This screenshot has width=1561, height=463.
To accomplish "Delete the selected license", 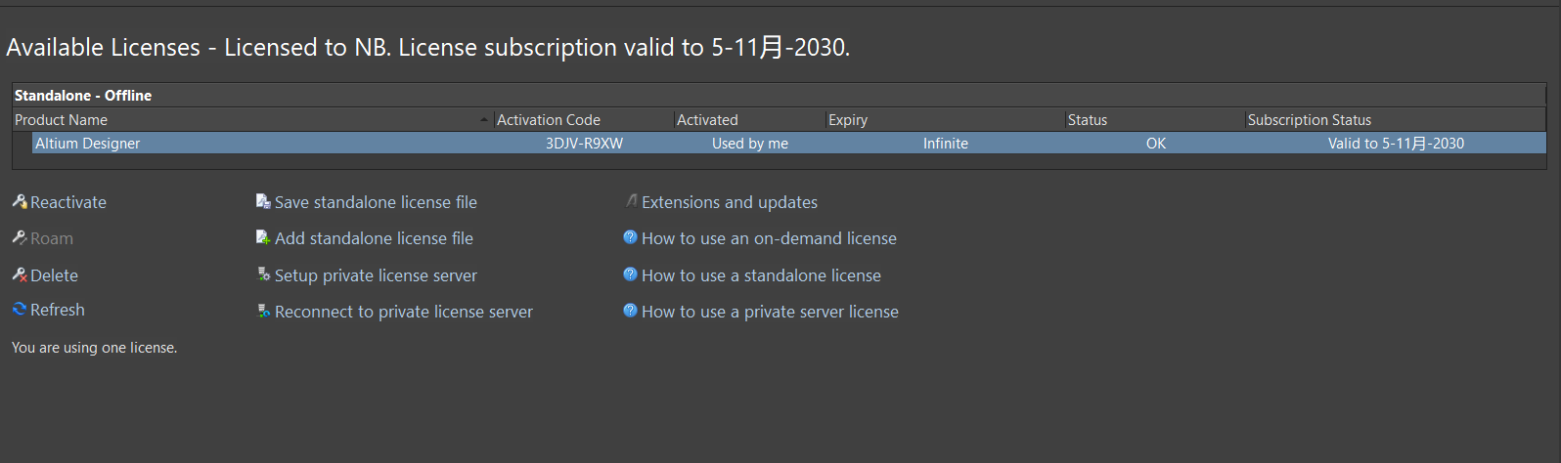I will (x=54, y=275).
